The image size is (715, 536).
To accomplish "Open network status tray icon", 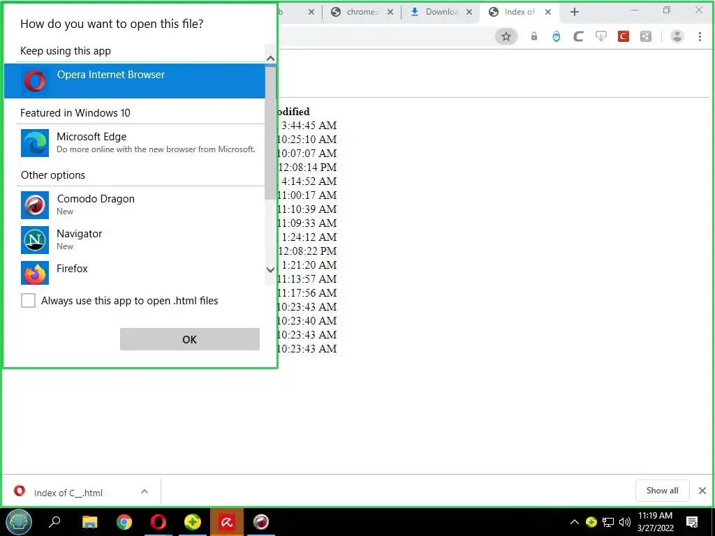I will click(608, 522).
